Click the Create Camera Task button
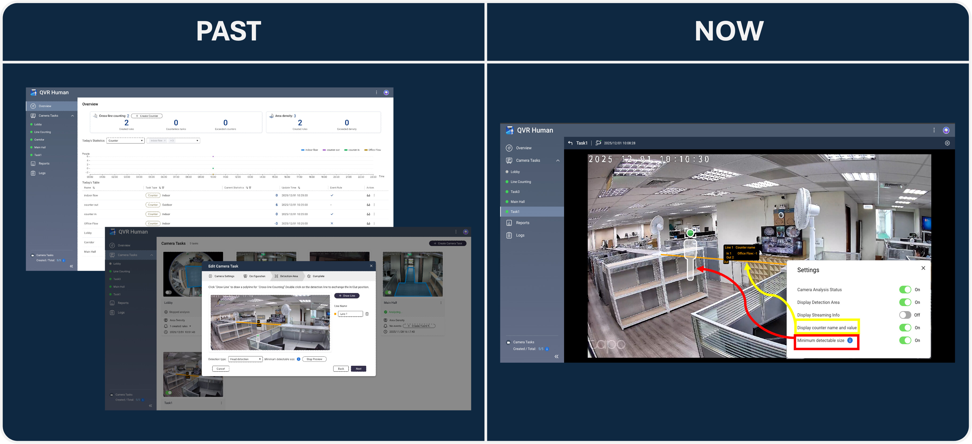Screen dimensions: 972x444 click(447, 243)
